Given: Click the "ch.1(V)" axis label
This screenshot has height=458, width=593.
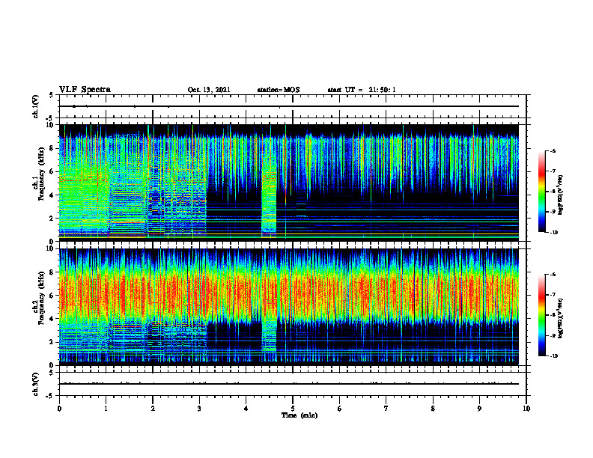Looking at the screenshot, I should pos(36,106).
